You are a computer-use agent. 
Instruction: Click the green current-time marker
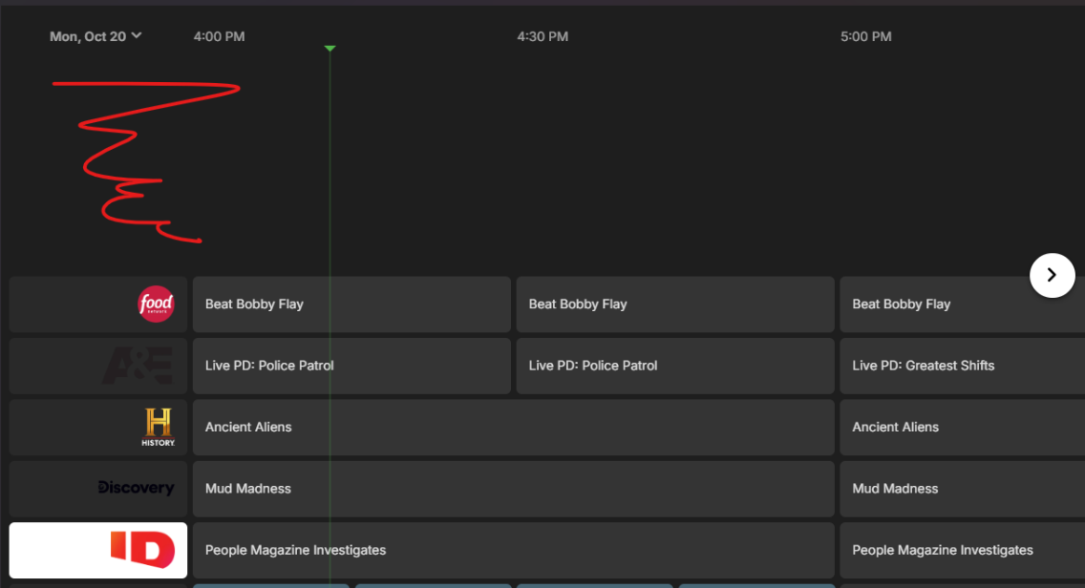click(330, 49)
